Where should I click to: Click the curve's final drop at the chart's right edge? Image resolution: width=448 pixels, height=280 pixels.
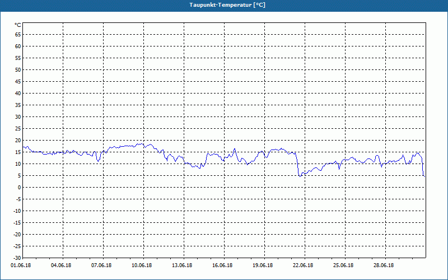pos(423,167)
